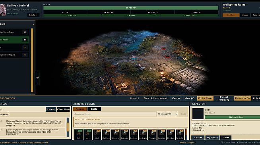The image size is (260, 145).
Task: Click the 'Spawn for Jackalope Burrow' log entry
Action: click(x=33, y=132)
